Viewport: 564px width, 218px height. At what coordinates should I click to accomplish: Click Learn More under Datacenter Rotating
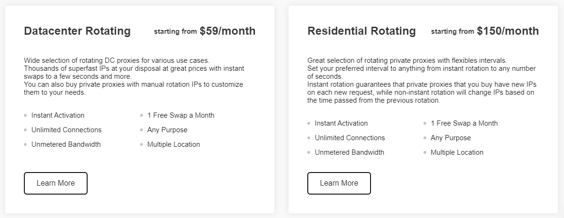[55, 183]
